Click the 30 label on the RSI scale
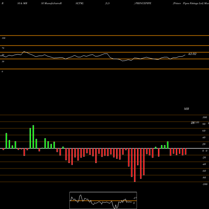This screenshot has width=209, height=209. pyautogui.click(x=3, y=61)
